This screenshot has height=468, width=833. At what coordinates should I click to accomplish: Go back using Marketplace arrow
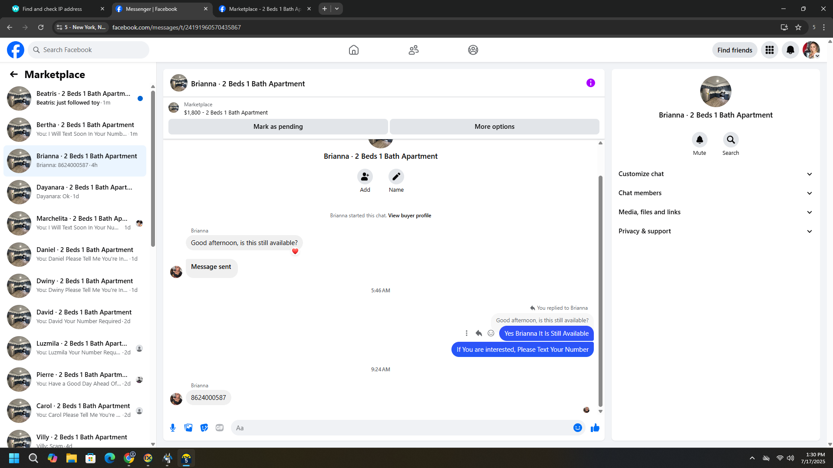click(x=14, y=75)
